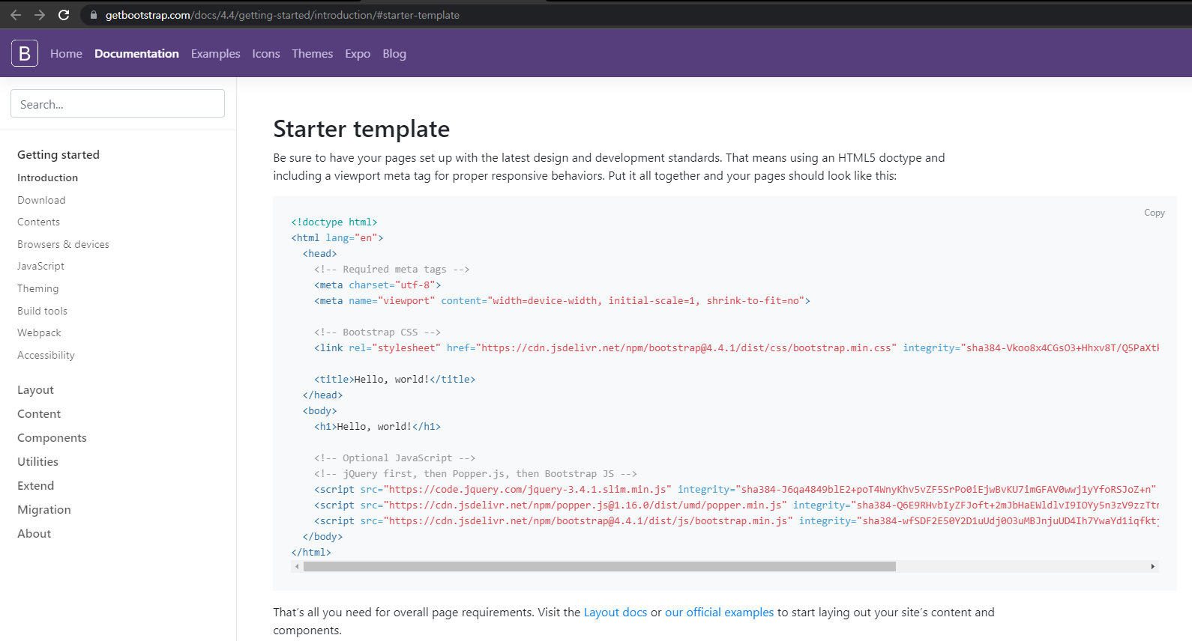The width and height of the screenshot is (1192, 641).
Task: Expand the Migration sidebar section
Action: tap(44, 510)
